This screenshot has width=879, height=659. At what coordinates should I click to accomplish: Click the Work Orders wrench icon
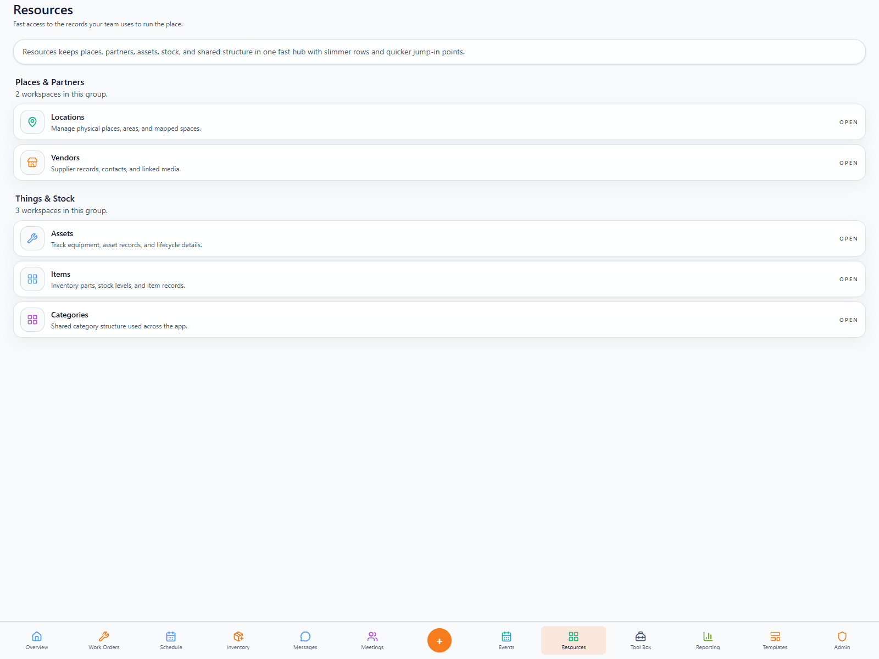pyautogui.click(x=103, y=636)
